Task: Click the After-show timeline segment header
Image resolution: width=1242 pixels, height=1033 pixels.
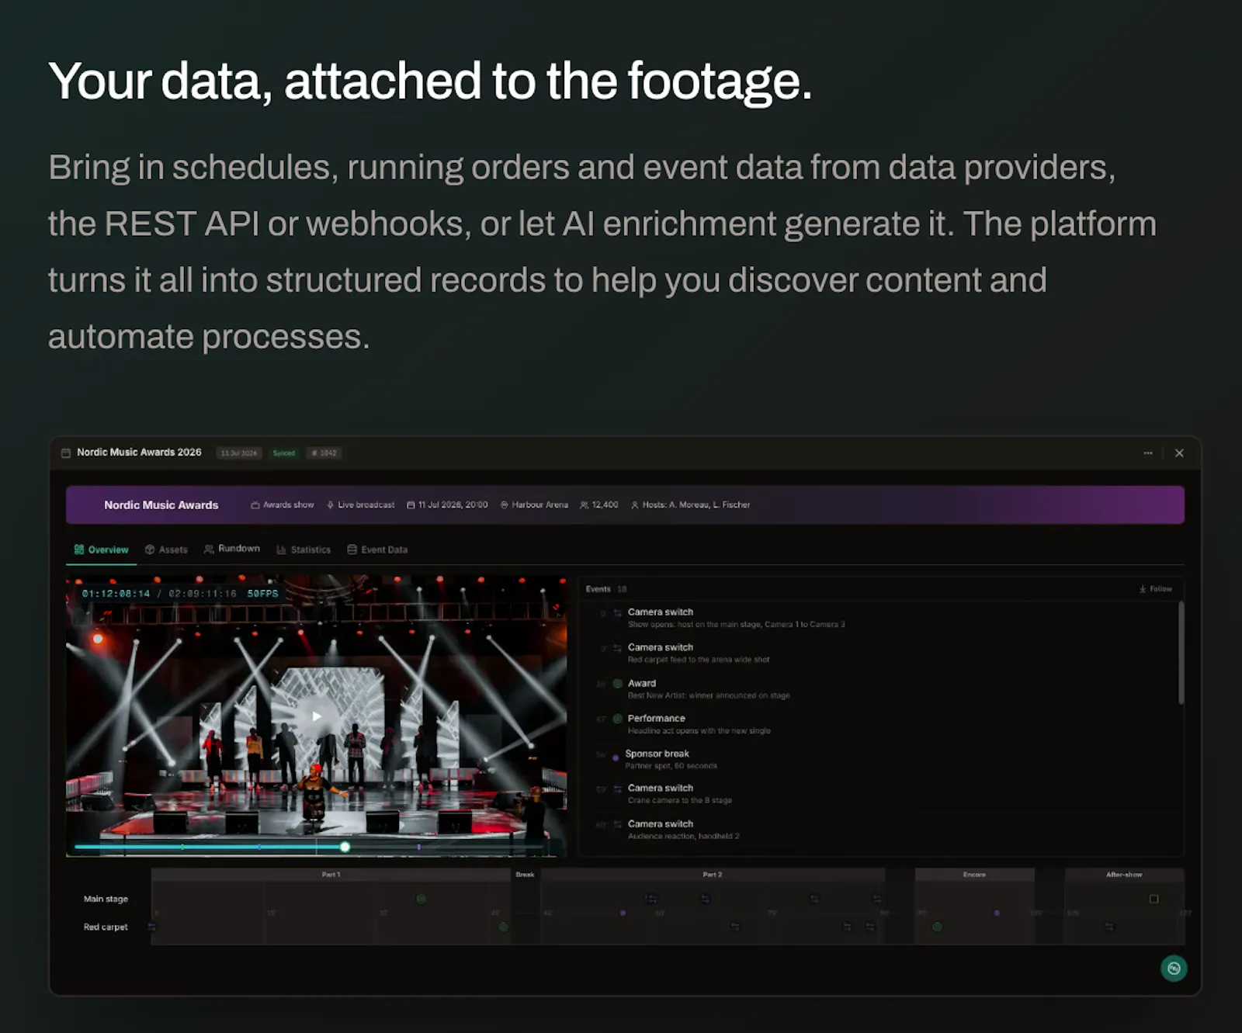Action: [1124, 875]
